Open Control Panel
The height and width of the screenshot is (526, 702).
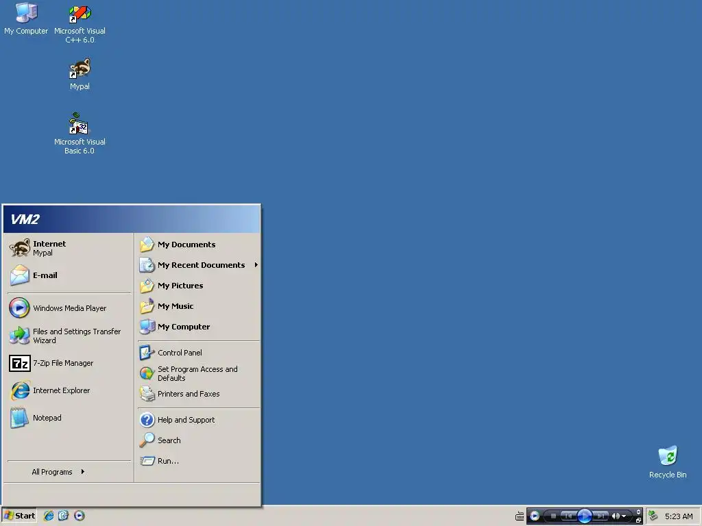click(199, 353)
